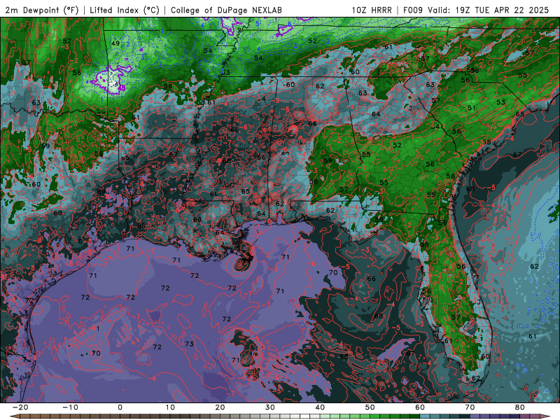This screenshot has height=420, width=560.
Task: Click the '51' dewpoint value on the map
Action: 472,108
